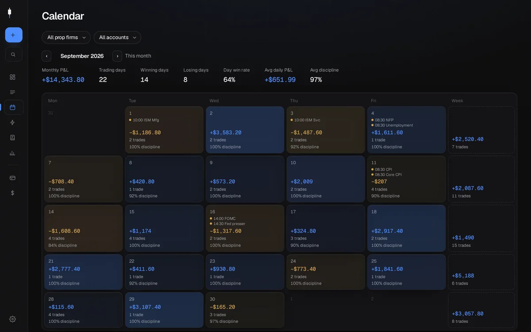Image resolution: width=531 pixels, height=332 pixels.
Task: Open the journal document sidebar icon
Action: point(12,138)
